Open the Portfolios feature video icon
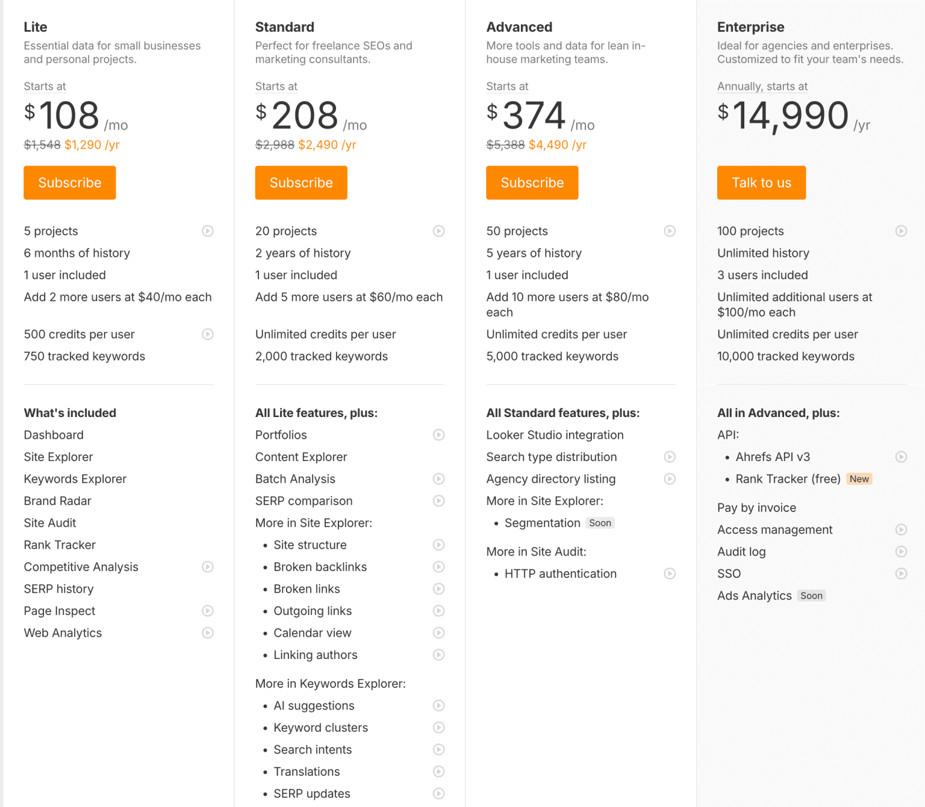The image size is (925, 807). tap(439, 435)
